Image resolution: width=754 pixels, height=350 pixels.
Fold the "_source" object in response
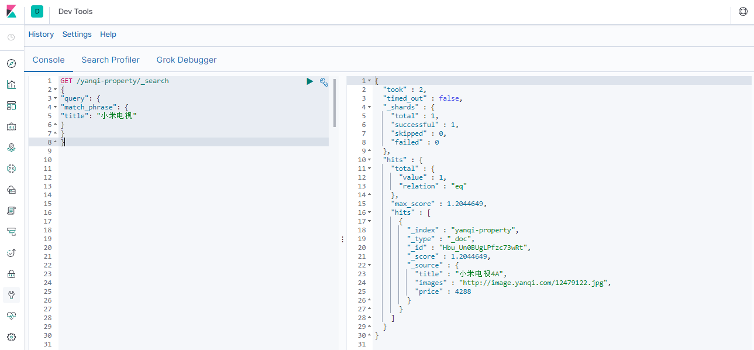tap(370, 265)
